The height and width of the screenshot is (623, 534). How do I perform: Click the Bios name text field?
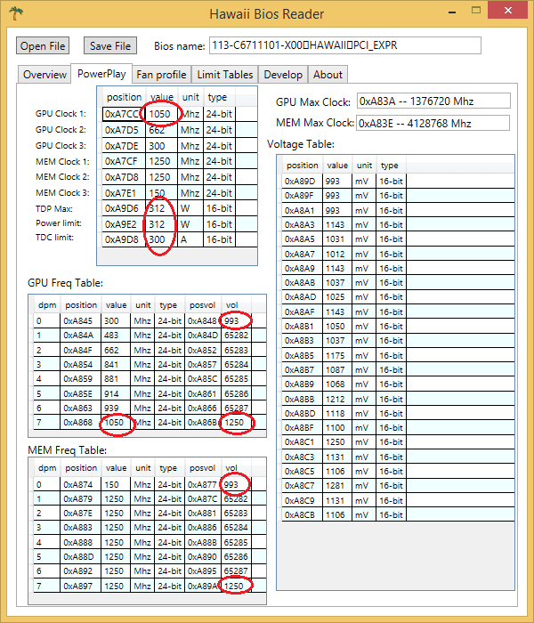tap(345, 45)
